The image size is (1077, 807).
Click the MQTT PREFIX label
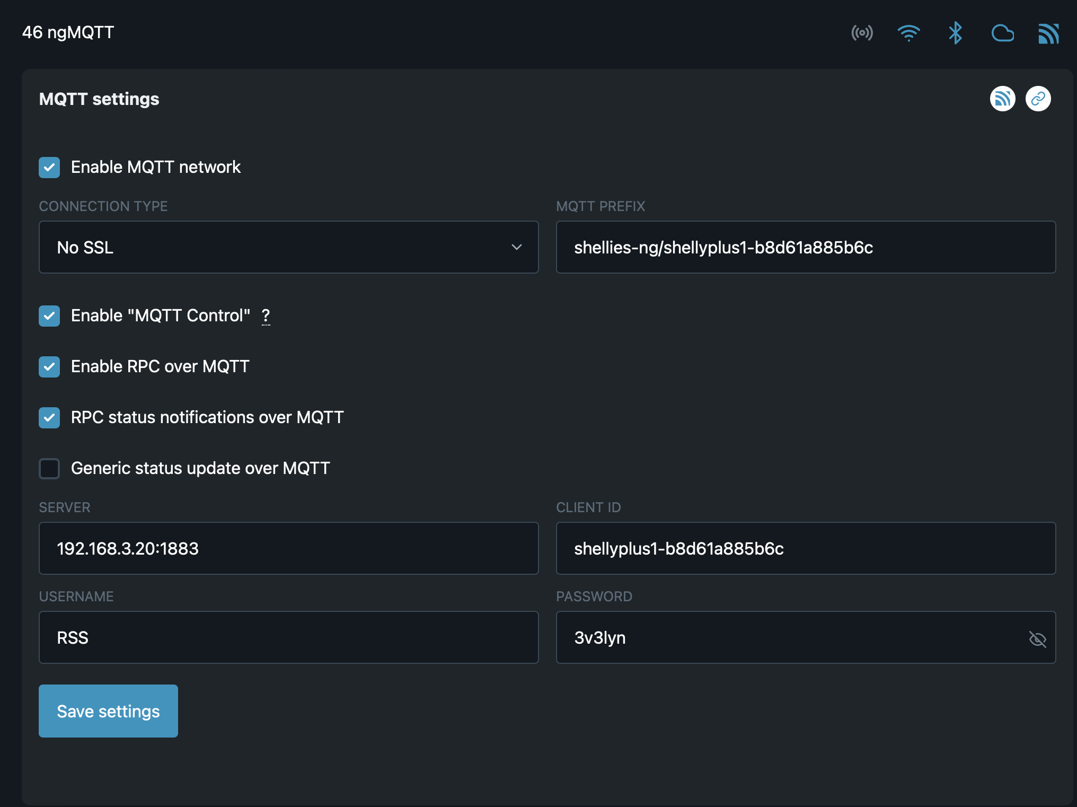coord(601,206)
